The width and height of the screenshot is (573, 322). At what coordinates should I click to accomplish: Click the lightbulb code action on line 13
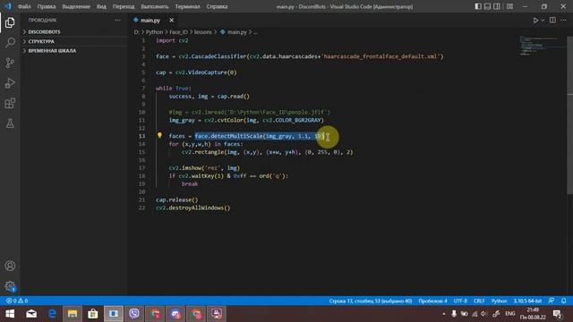159,135
